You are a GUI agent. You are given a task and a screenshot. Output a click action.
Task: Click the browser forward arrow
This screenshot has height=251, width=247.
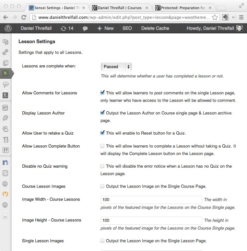click(15, 17)
